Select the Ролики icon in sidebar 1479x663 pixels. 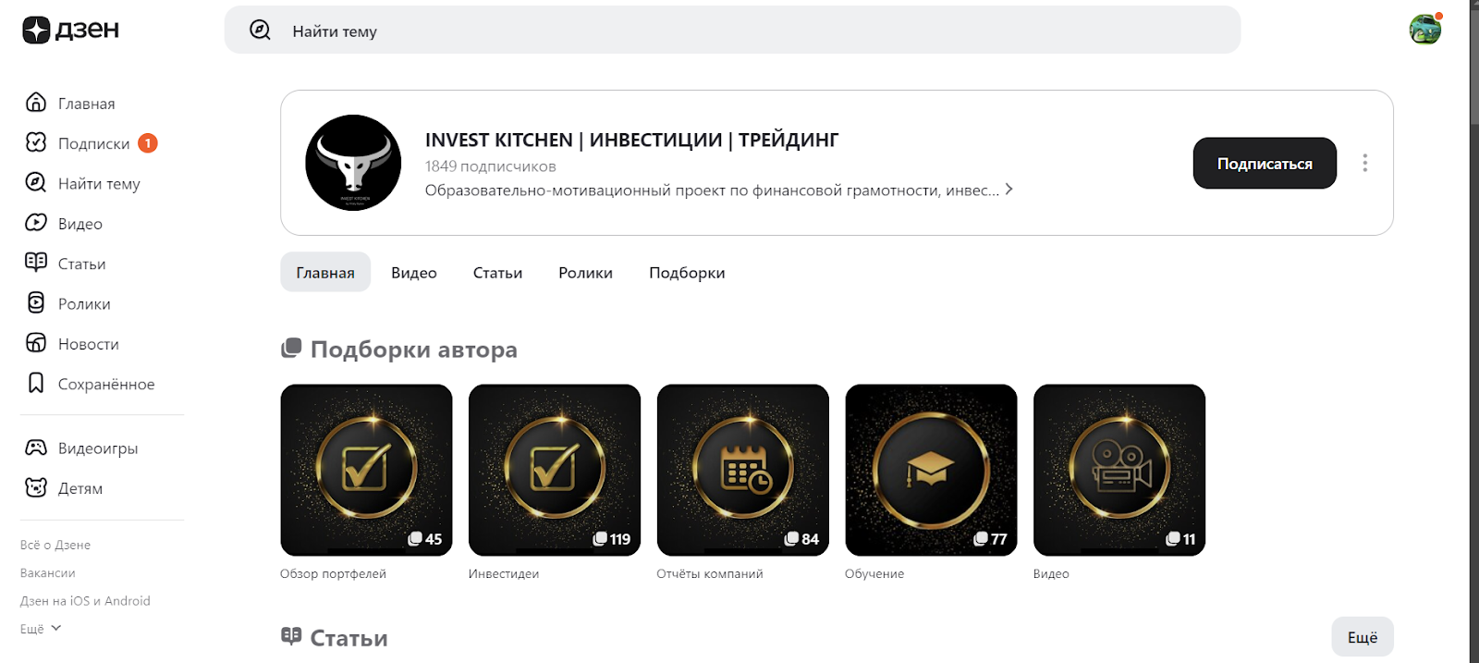pos(36,302)
